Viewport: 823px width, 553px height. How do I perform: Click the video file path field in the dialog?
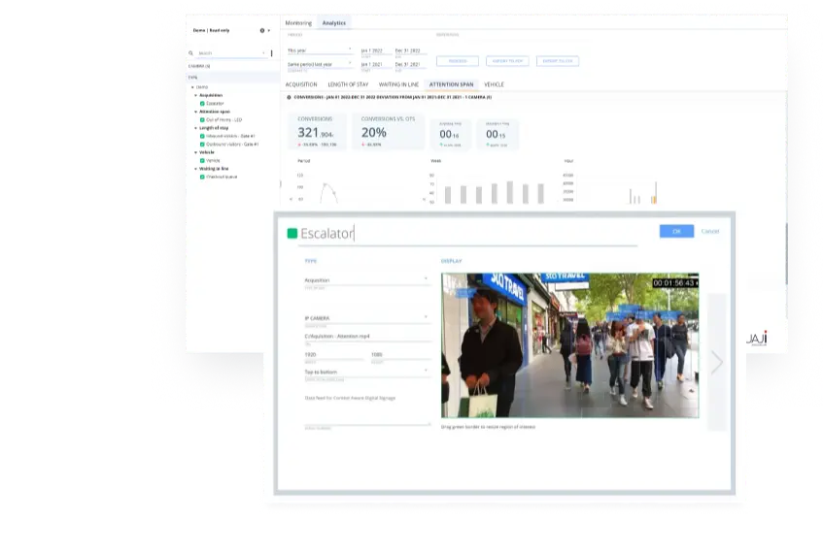tap(367, 336)
